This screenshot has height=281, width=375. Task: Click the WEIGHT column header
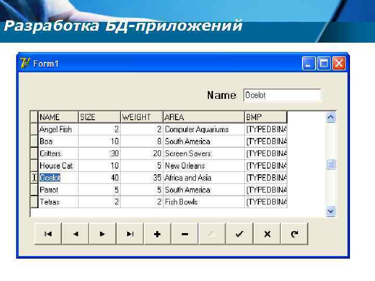pyautogui.click(x=142, y=117)
